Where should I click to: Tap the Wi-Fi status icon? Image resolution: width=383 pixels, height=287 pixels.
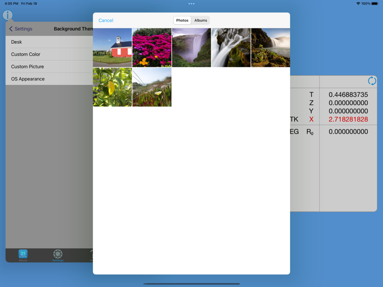pos(358,4)
